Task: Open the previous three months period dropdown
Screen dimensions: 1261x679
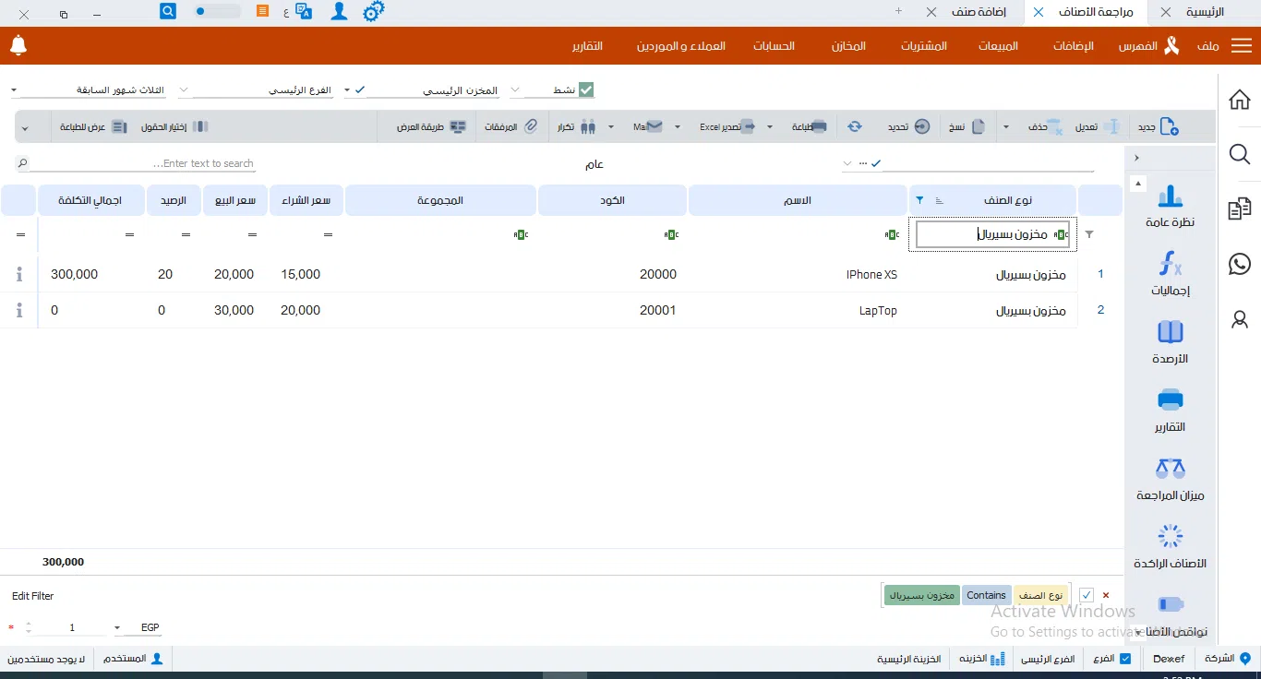Action: [x=15, y=90]
